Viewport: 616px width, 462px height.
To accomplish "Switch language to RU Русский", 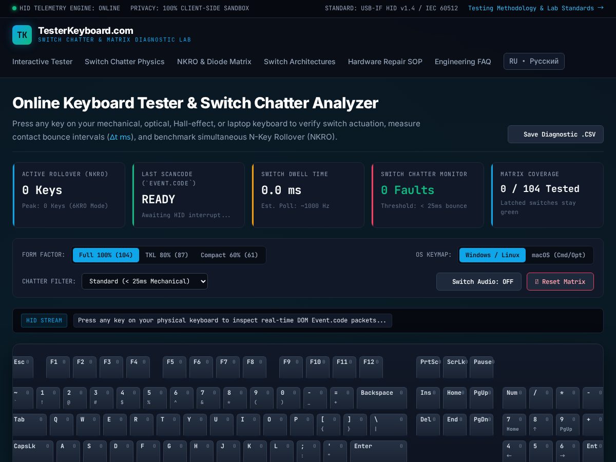I will (x=534, y=61).
